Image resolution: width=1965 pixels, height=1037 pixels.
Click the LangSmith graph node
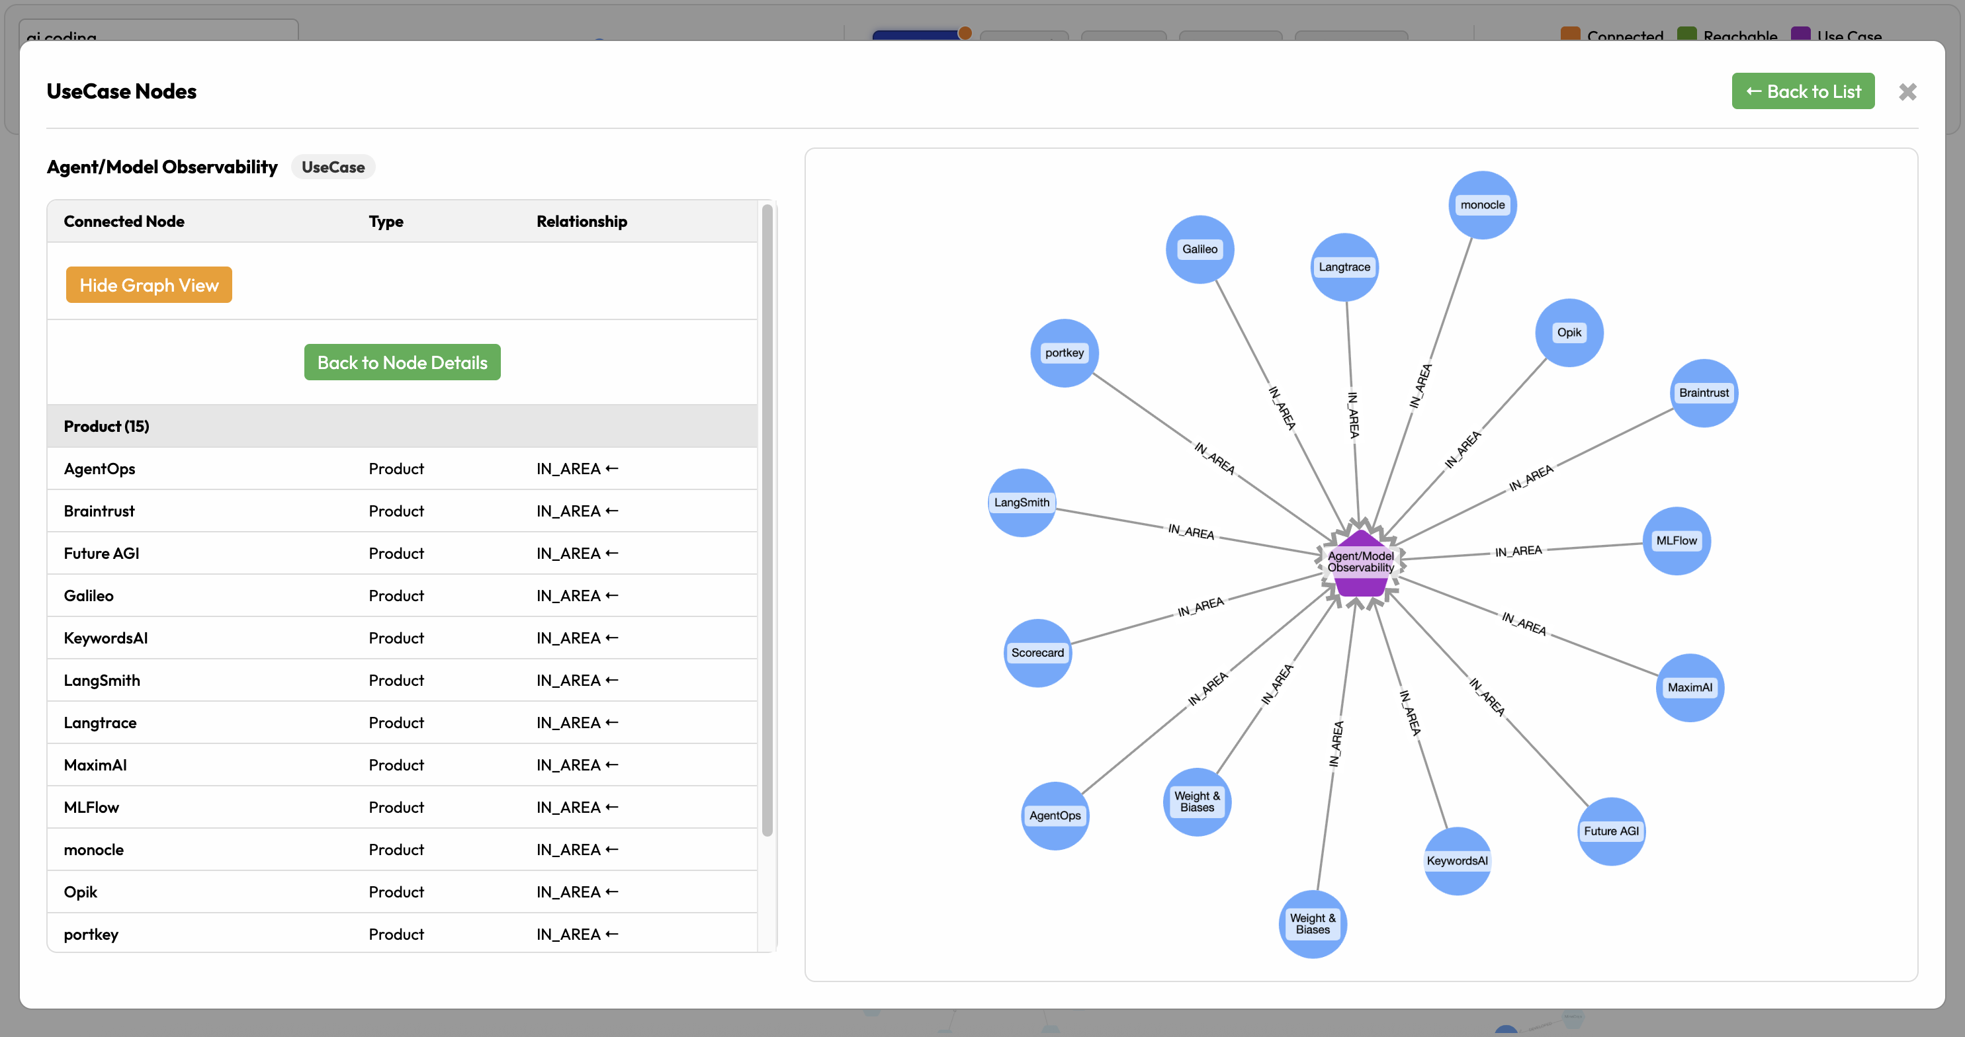pos(1022,503)
